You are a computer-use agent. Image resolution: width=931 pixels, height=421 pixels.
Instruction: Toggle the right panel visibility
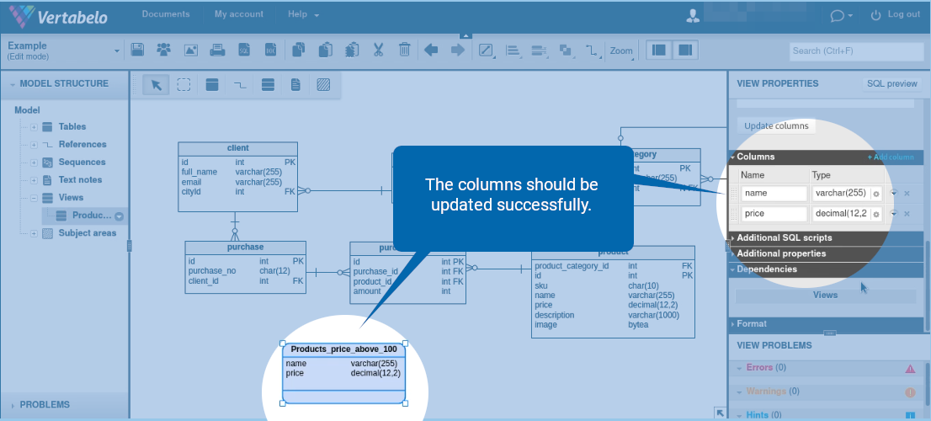685,51
